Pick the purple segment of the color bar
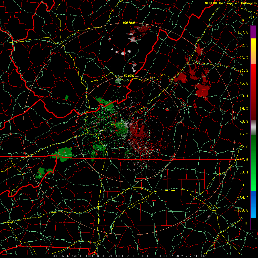The image size is (258, 258). tap(253, 32)
